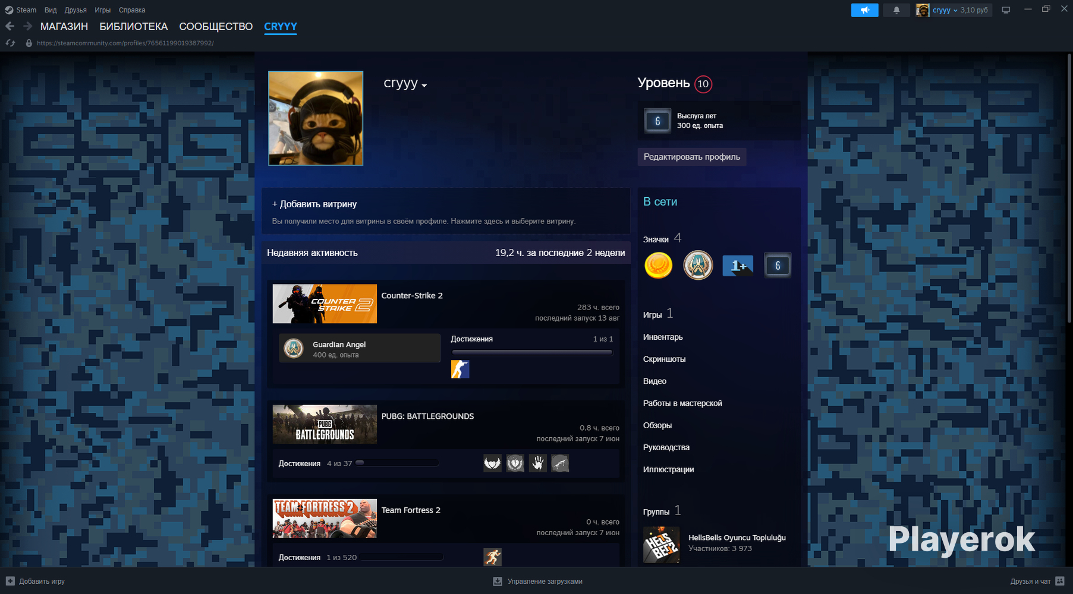Screen dimensions: 1073x594
Task: Open the Друзья menu
Action: coord(75,10)
